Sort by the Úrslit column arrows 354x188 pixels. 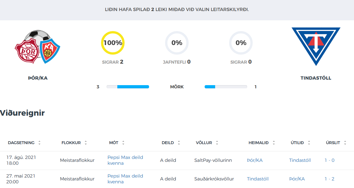coord(345,143)
